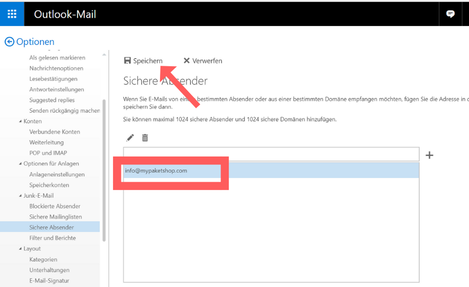469x287 pixels.
Task: Go to E-Mail-Signatur settings
Action: pyautogui.click(x=49, y=281)
